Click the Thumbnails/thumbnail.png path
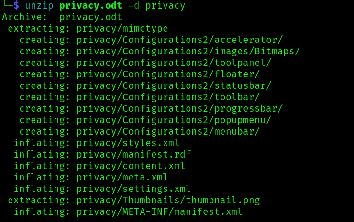The width and height of the screenshot is (354, 222). coord(168,201)
